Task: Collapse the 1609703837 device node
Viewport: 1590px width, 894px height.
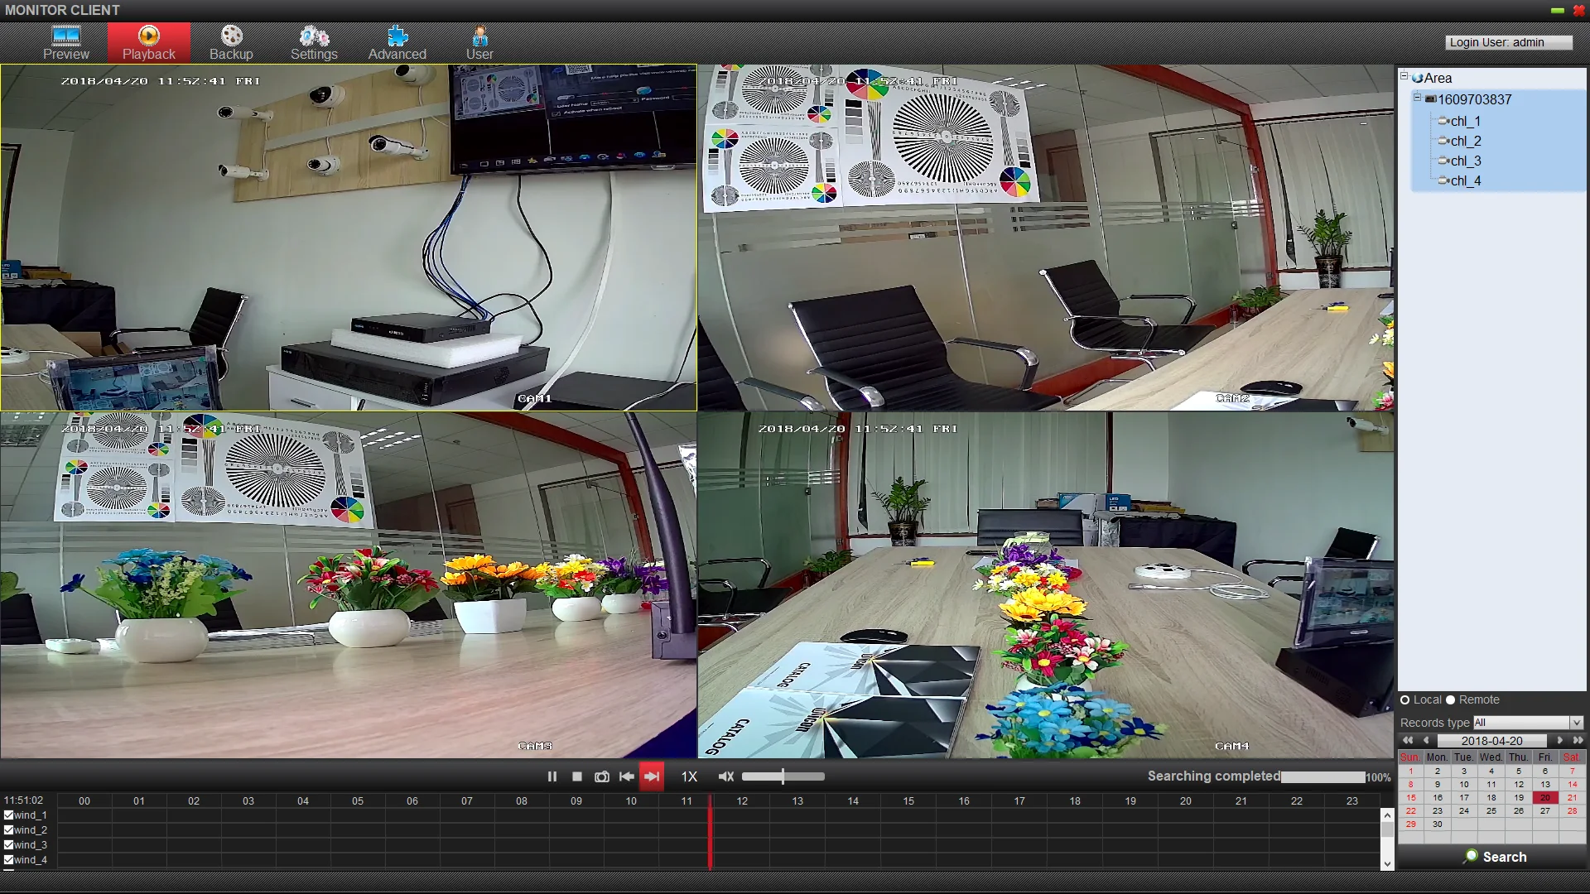Action: [1417, 98]
